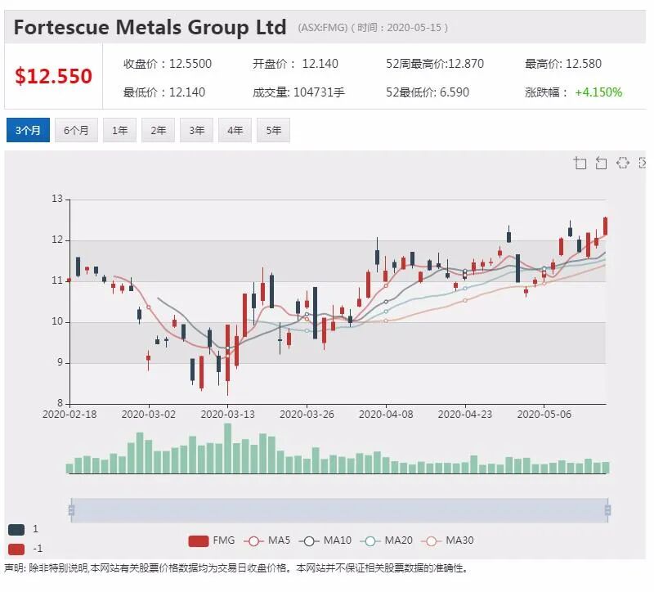Viewport: 654px width, 592px height.
Task: Click the left handle of the zoom slider
Action: (71, 510)
